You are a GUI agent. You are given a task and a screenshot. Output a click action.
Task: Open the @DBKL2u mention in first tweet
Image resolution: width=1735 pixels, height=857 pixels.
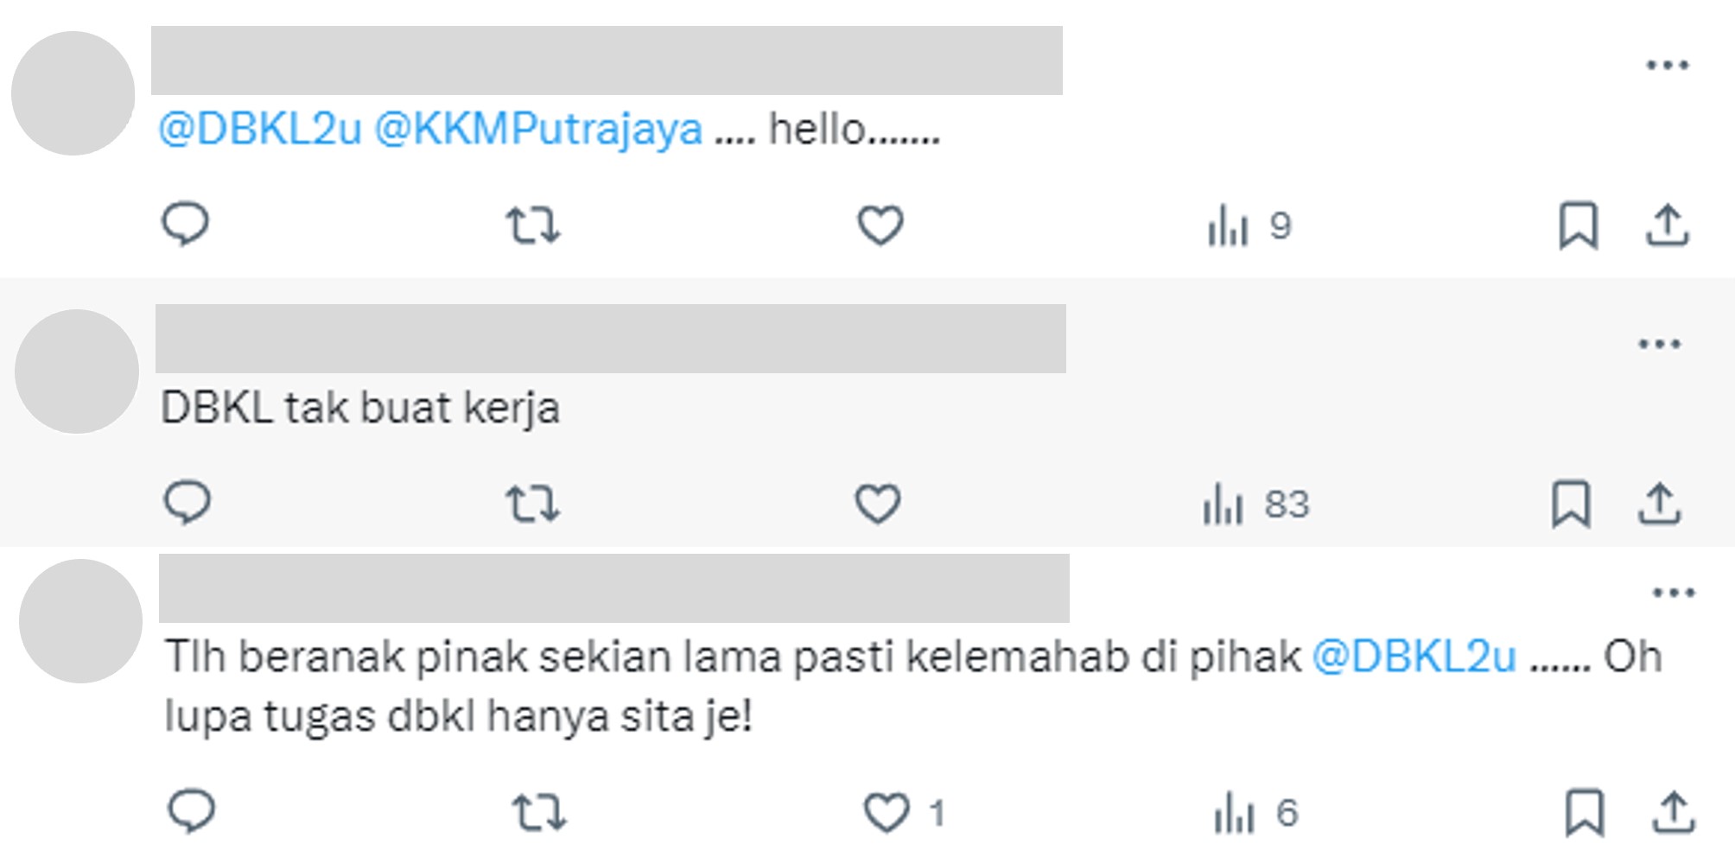259,130
